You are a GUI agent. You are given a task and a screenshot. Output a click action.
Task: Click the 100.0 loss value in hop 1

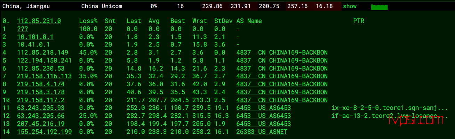point(88,29)
